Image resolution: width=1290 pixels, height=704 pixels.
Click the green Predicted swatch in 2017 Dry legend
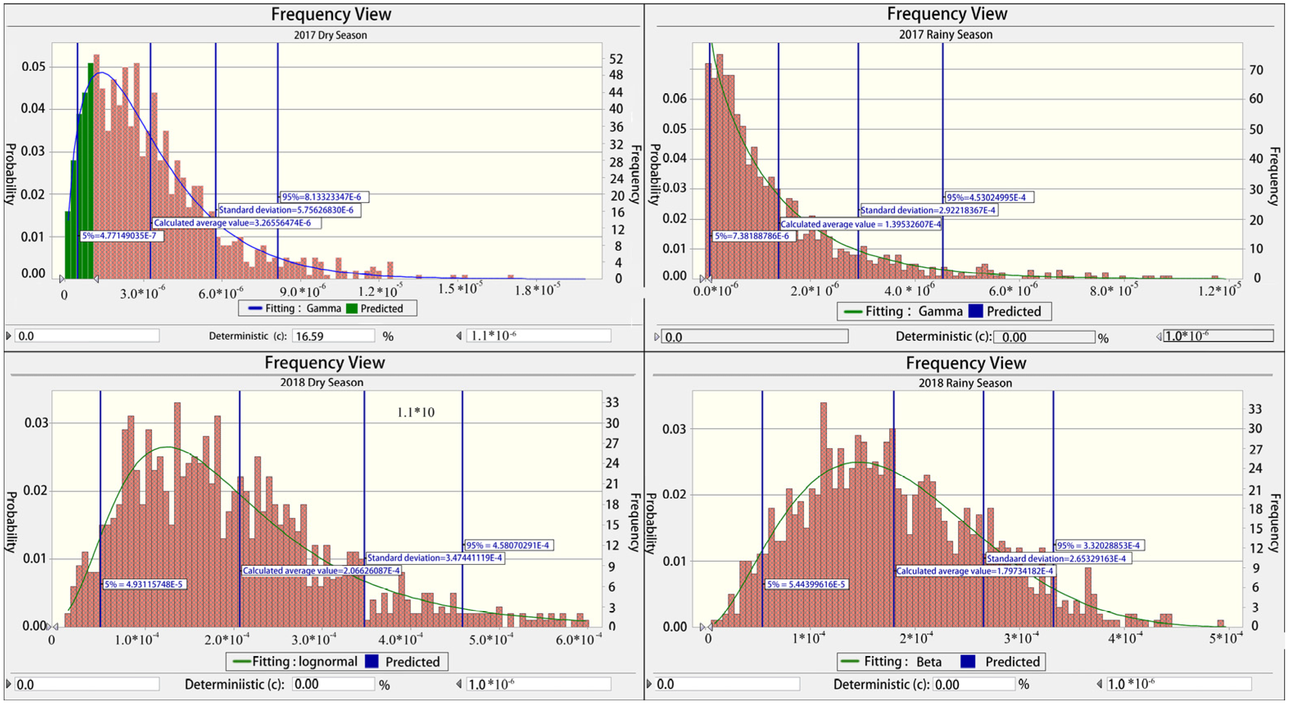point(352,309)
